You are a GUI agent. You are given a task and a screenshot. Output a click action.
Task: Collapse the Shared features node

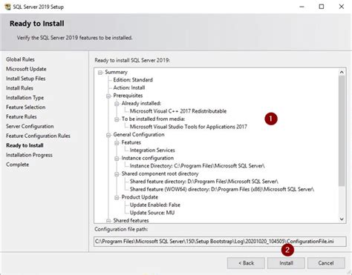108,221
